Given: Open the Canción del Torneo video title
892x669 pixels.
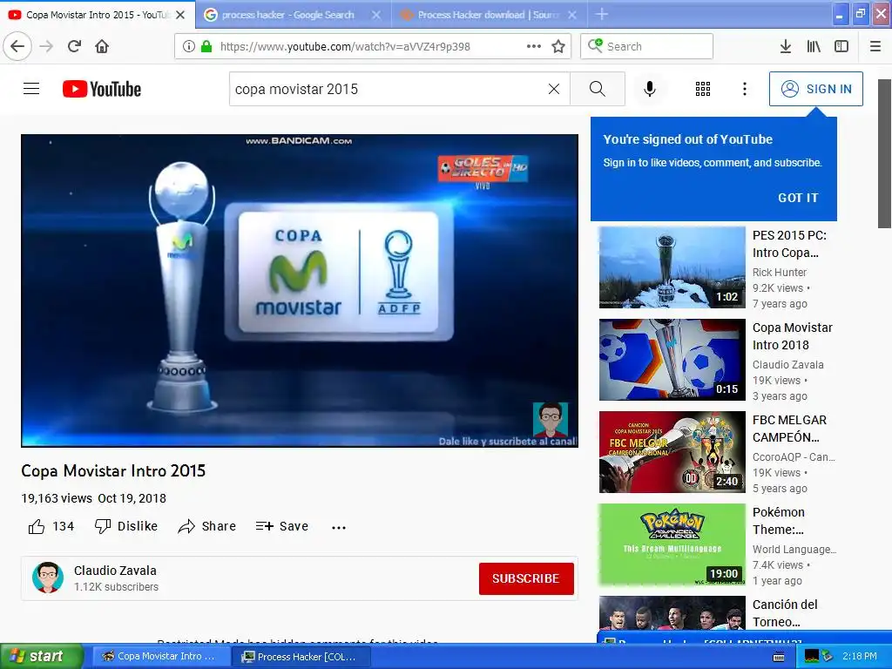Looking at the screenshot, I should 785,613.
